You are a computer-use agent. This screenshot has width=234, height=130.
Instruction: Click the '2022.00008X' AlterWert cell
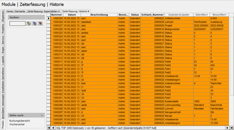click(x=202, y=26)
